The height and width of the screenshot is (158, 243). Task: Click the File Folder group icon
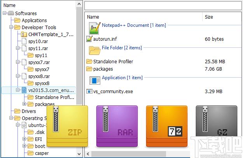[95, 50]
